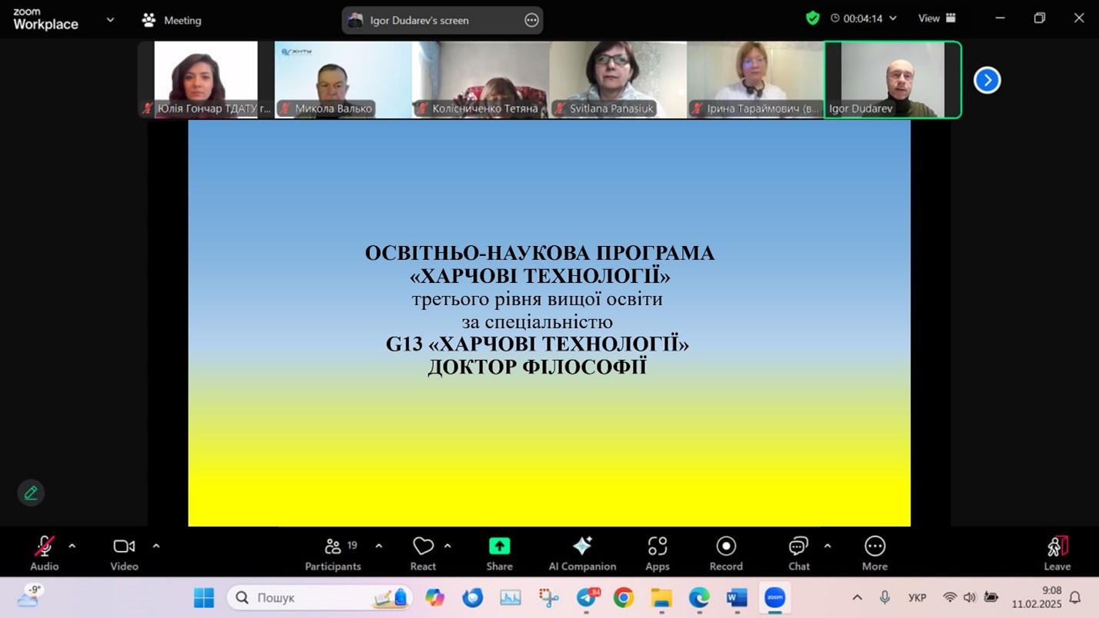Select the Meeting tab
This screenshot has height=618, width=1099.
pyautogui.click(x=172, y=21)
